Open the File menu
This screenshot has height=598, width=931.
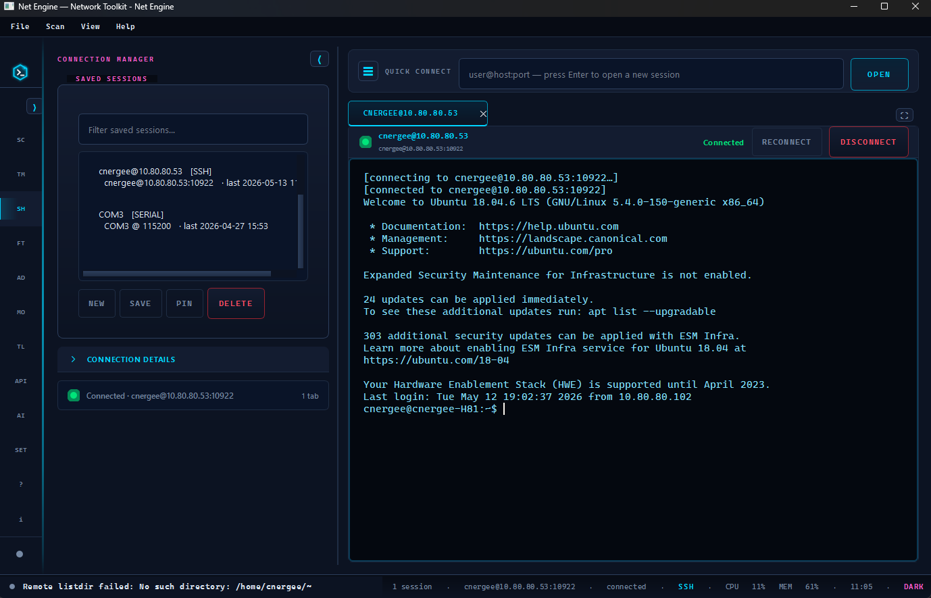20,26
